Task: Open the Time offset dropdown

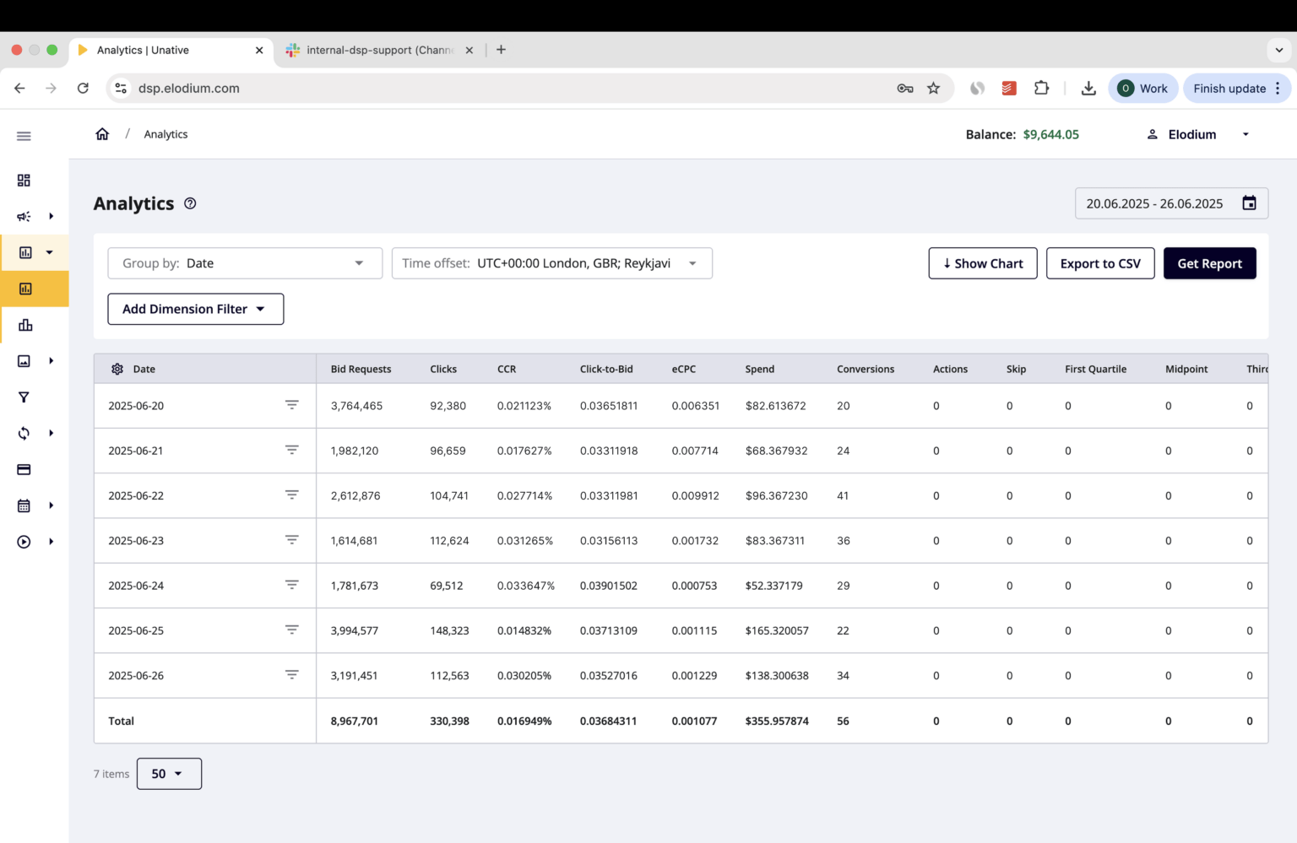Action: (551, 263)
